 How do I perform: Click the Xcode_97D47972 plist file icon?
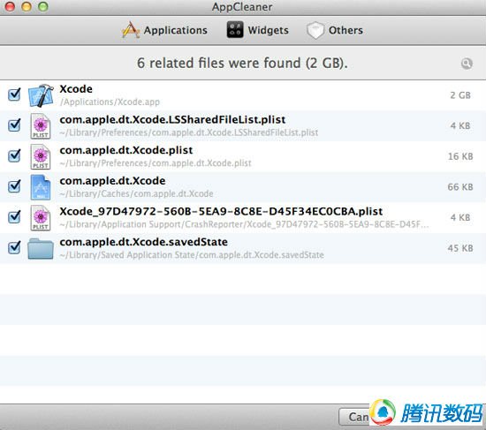[41, 218]
